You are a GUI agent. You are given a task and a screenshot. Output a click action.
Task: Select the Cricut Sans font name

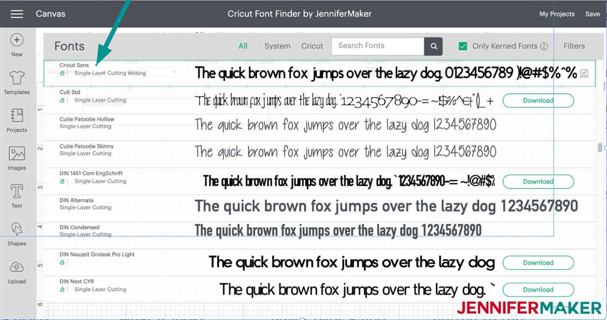pyautogui.click(x=74, y=65)
